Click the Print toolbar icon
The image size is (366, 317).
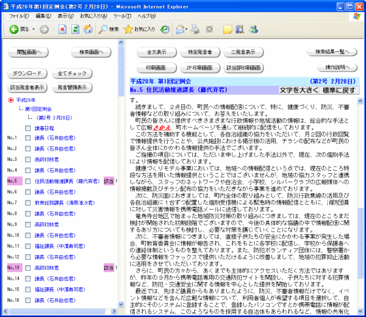coord(195,29)
